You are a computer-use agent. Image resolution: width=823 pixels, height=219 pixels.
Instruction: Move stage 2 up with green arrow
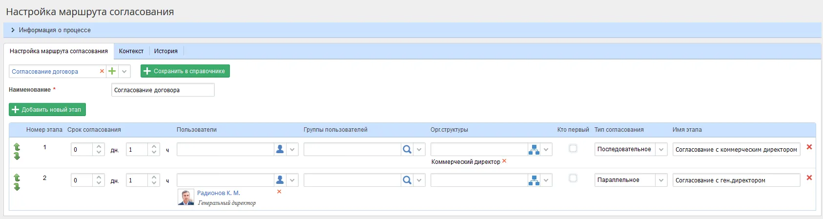coord(17,177)
